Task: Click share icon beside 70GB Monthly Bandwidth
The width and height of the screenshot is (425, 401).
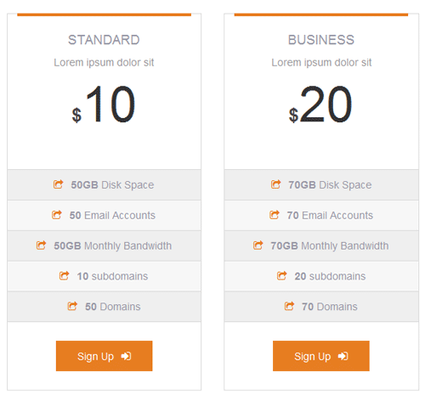Action: tap(258, 246)
